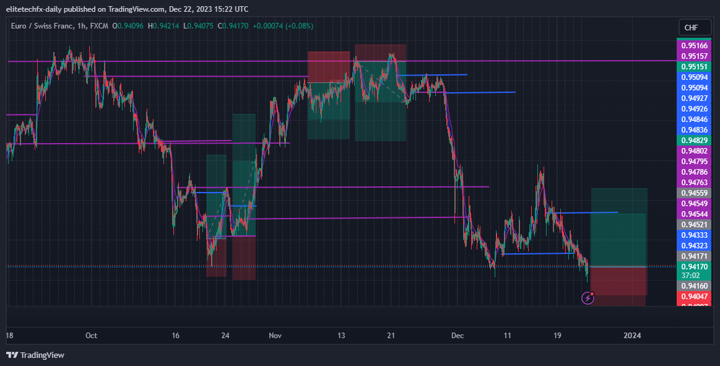
Task: Select the blue 0.94323 price label
Action: [694, 246]
